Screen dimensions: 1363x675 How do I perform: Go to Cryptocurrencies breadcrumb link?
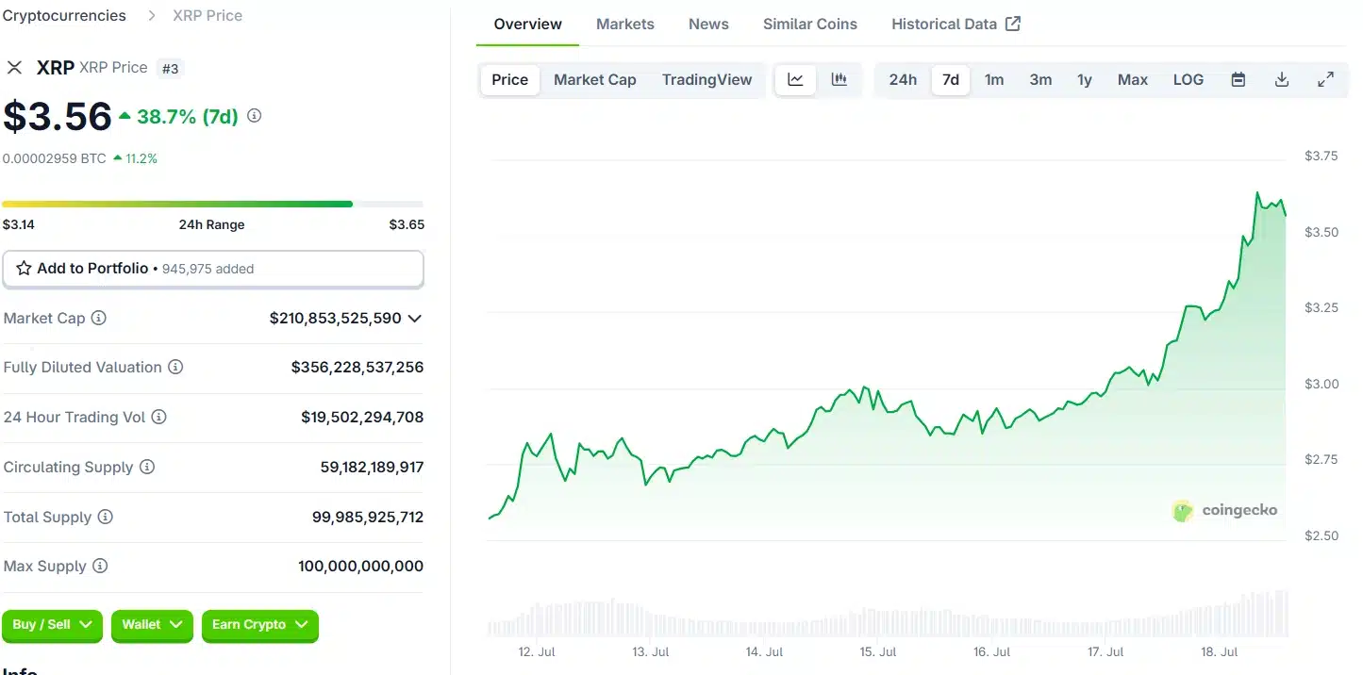[64, 15]
